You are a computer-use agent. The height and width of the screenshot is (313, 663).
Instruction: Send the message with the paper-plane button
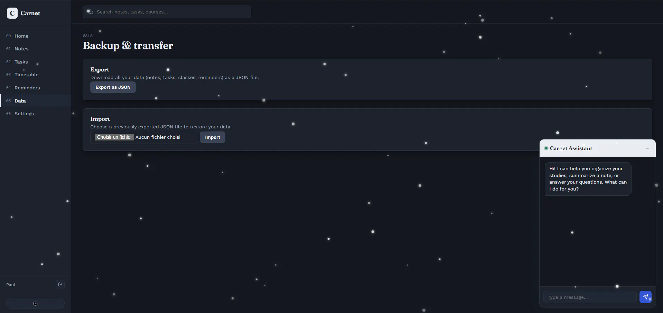pos(645,297)
